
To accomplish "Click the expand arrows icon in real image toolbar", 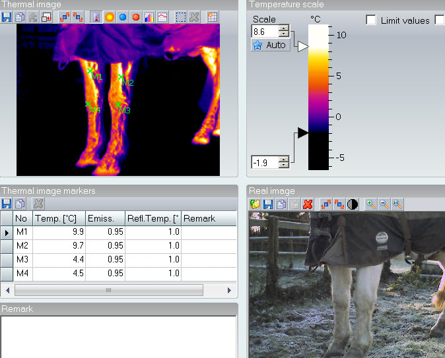I will (326, 204).
